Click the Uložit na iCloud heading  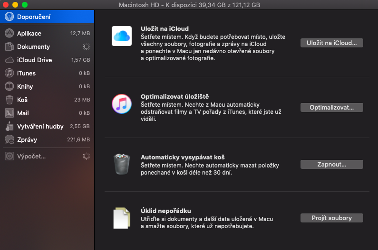click(165, 28)
